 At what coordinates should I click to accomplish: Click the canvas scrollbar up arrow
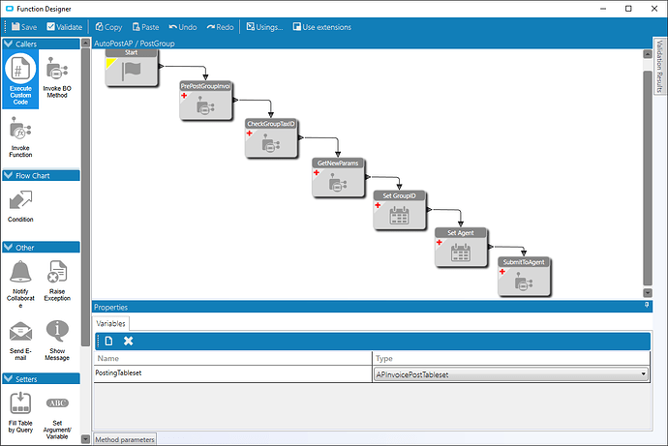[x=648, y=54]
